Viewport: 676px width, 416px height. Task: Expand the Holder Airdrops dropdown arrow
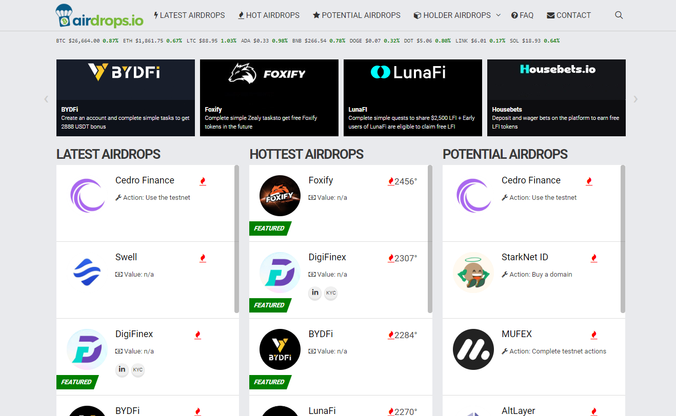click(x=498, y=15)
